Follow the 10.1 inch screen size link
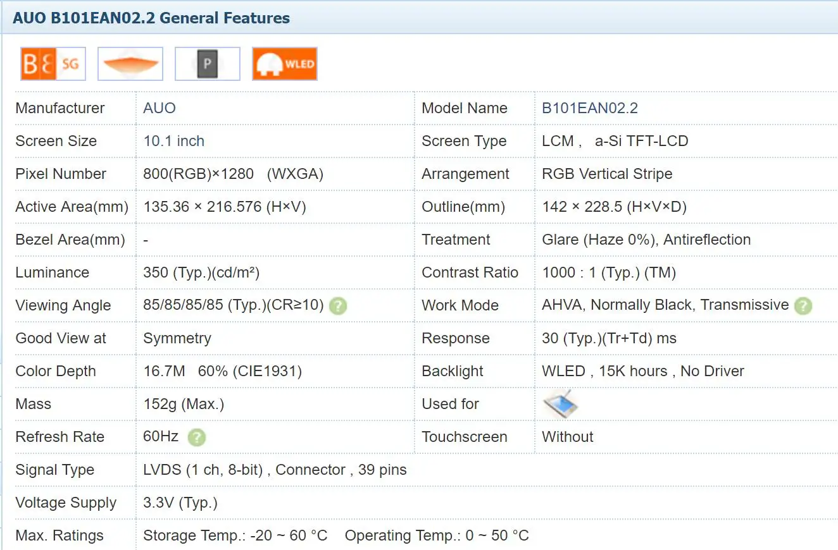 174,141
